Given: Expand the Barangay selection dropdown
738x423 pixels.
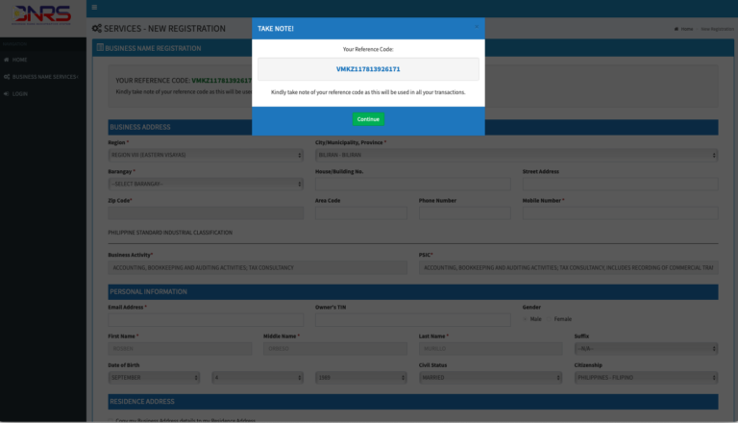Looking at the screenshot, I should tap(206, 184).
